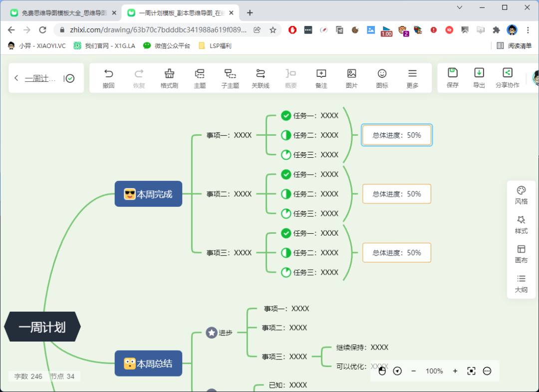The height and width of the screenshot is (392, 539).
Task: Open the browser extensions puzzle icon
Action: coord(496,30)
